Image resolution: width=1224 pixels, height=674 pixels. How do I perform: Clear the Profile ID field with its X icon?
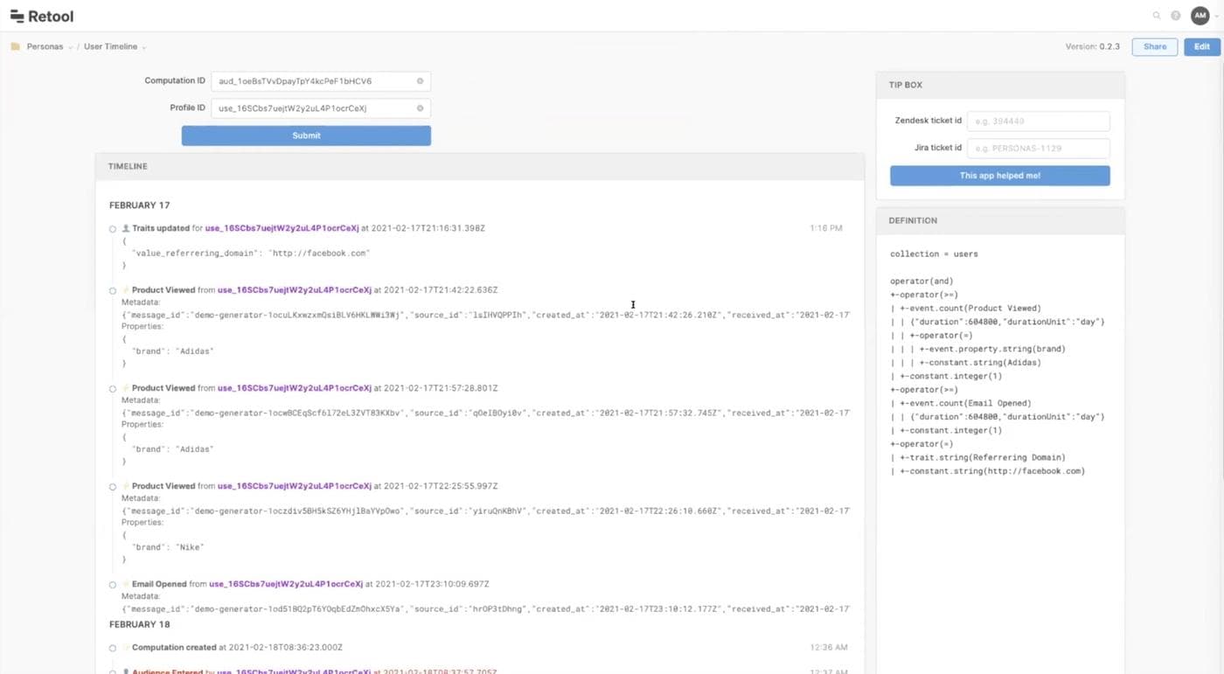(x=420, y=108)
